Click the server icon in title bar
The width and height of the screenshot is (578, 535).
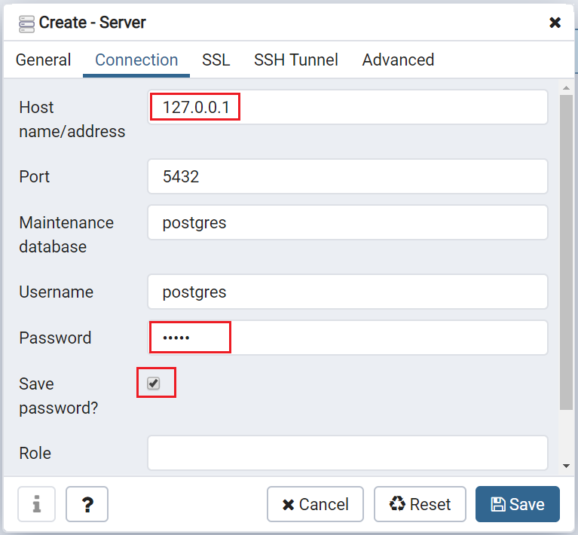pyautogui.click(x=26, y=23)
